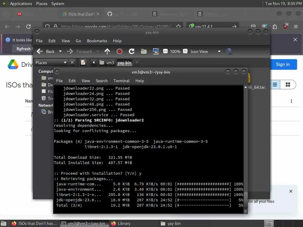
Task: Open the Home folder icon
Action: point(144,51)
